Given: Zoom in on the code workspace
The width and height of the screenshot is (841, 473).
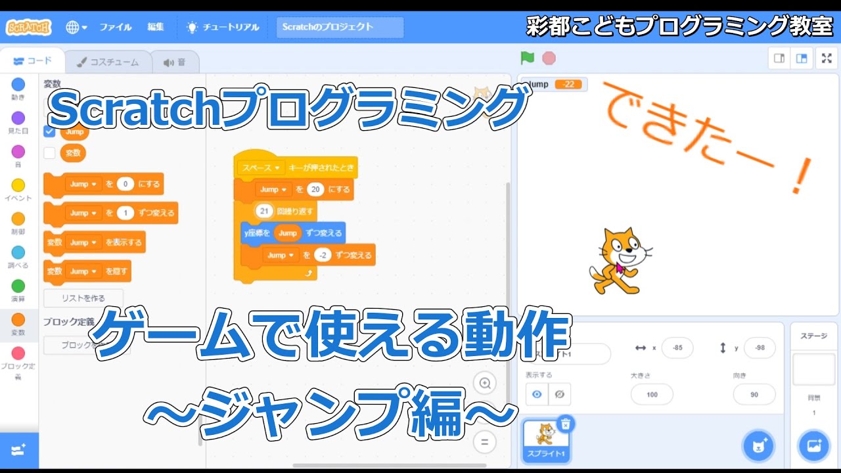Looking at the screenshot, I should click(485, 384).
